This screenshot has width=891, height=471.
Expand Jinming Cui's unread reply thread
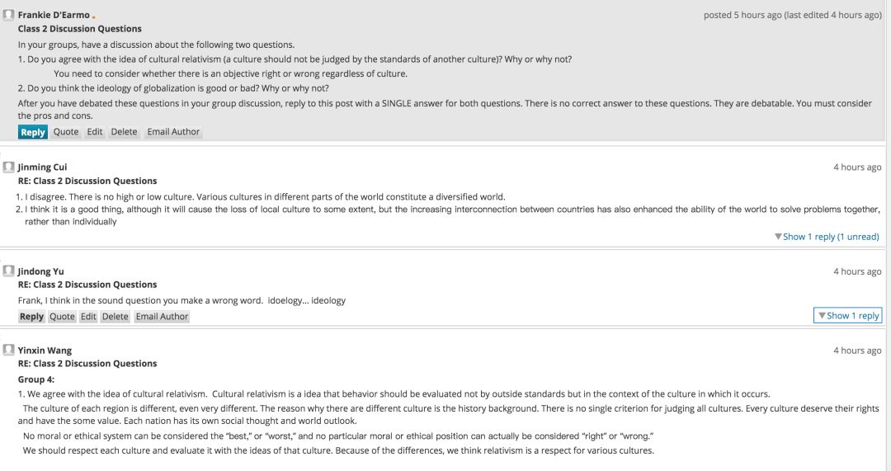point(827,237)
